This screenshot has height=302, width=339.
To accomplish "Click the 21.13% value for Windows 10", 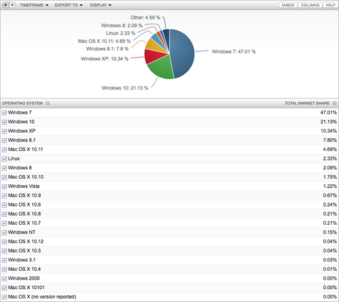I will [x=328, y=122].
